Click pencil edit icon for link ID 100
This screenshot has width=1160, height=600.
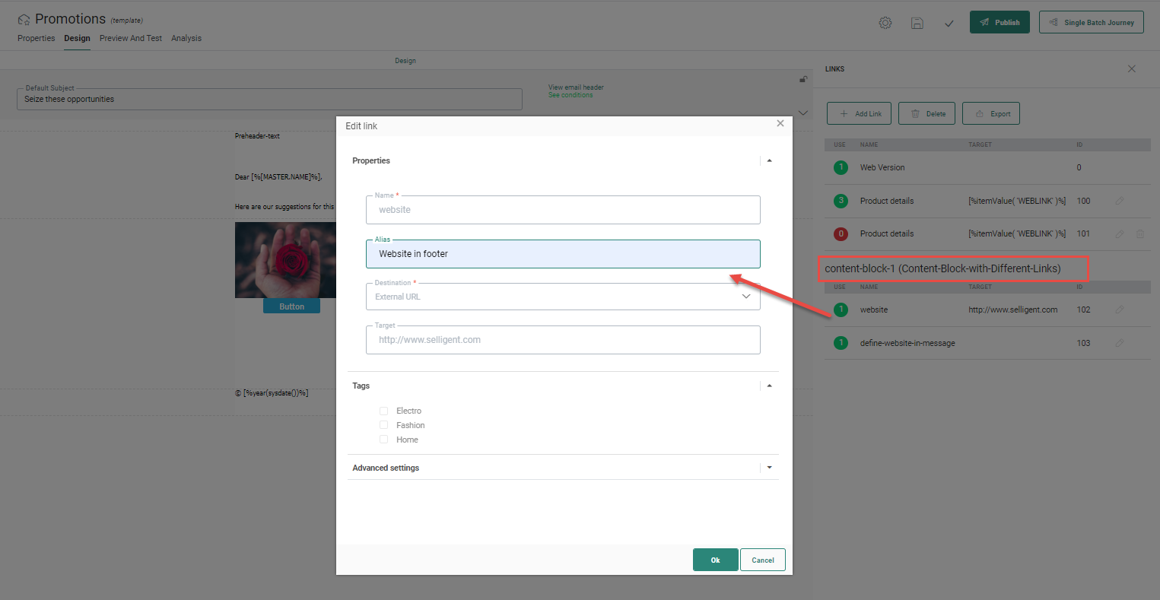(x=1119, y=202)
